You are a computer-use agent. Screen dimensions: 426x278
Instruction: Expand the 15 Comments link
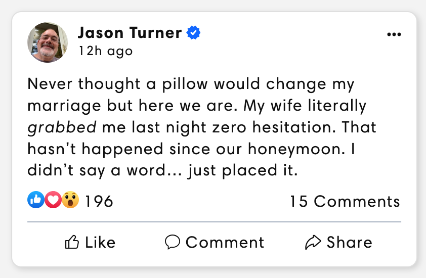click(x=345, y=201)
